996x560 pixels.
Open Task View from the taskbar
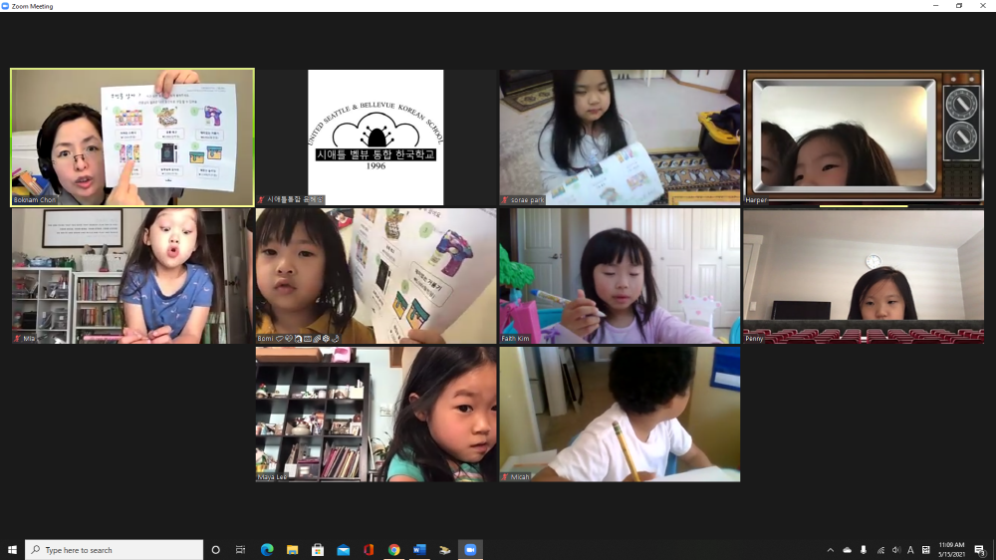point(240,550)
